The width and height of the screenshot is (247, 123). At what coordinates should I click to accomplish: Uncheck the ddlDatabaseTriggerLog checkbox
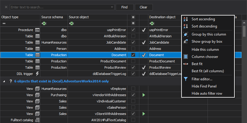133,74
